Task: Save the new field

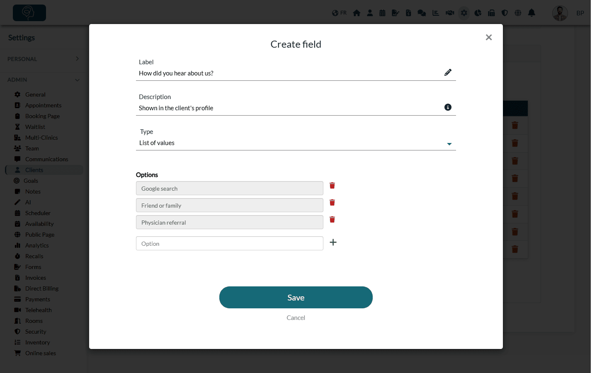Action: point(296,298)
